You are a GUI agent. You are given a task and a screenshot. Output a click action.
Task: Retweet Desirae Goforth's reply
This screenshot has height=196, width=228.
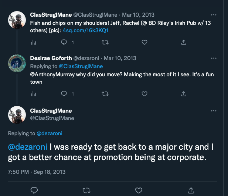pyautogui.click(x=105, y=94)
